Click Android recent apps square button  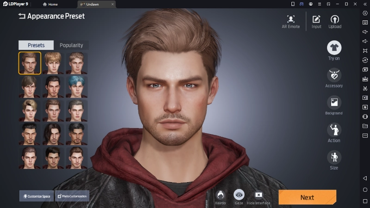(x=365, y=201)
